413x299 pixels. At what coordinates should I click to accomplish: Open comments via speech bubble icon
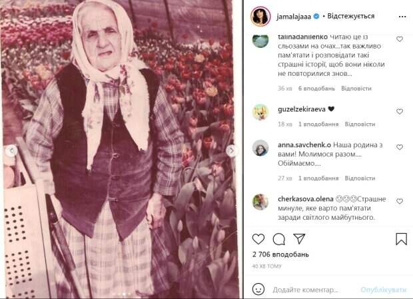coord(278,239)
